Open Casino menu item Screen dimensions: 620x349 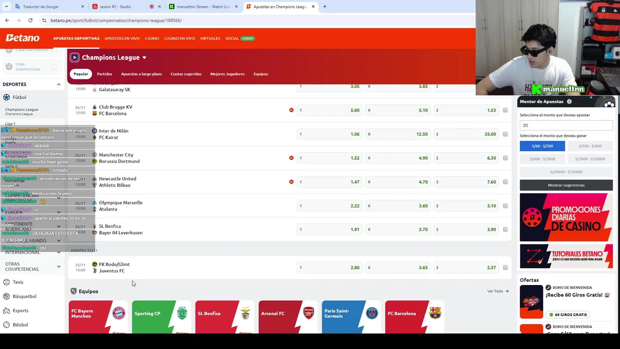(152, 38)
